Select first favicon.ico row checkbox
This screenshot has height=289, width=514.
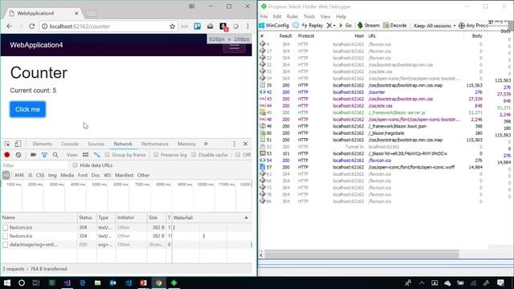6,227
